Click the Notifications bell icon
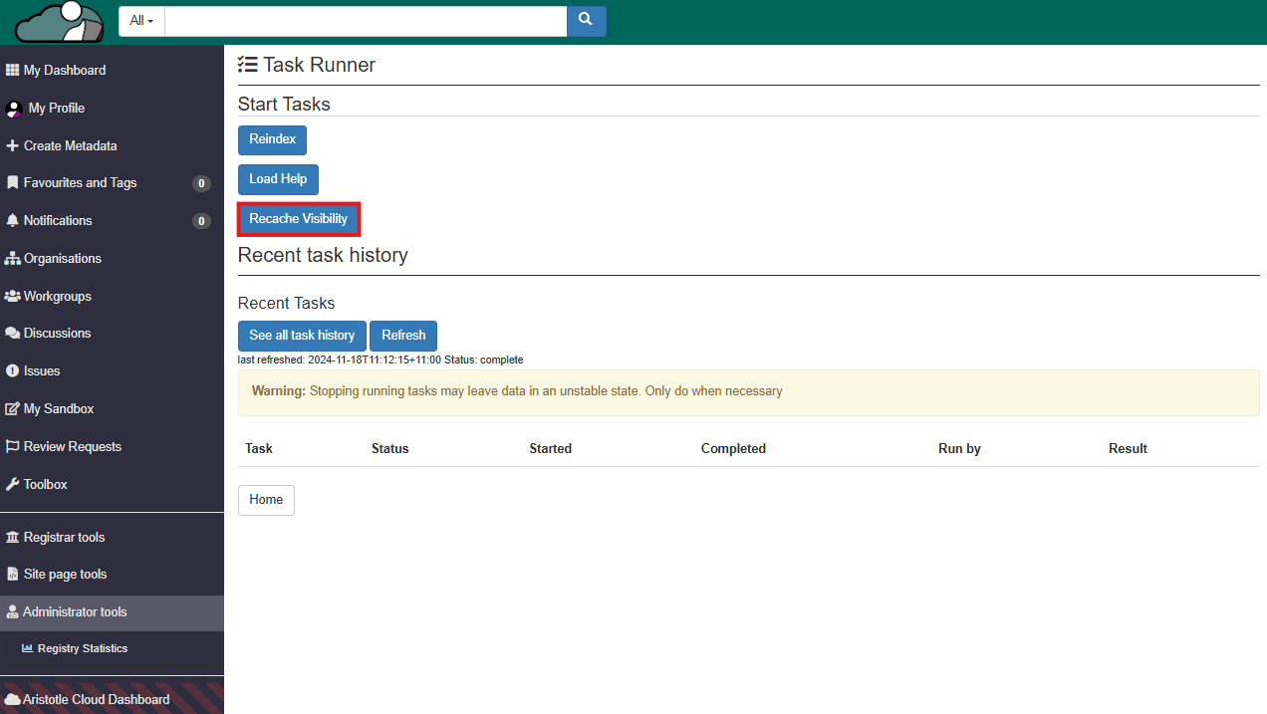This screenshot has height=714, width=1267. click(12, 221)
